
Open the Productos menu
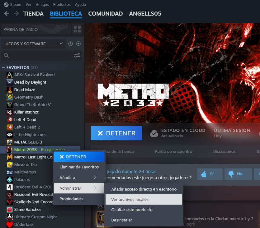[x=62, y=4]
